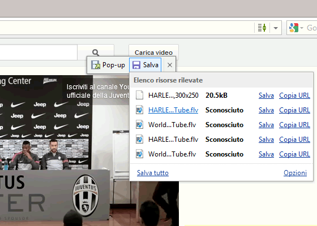This screenshot has width=317, height=226.
Task: Click Salva for the last World...Tube.flv row
Action: pos(266,154)
